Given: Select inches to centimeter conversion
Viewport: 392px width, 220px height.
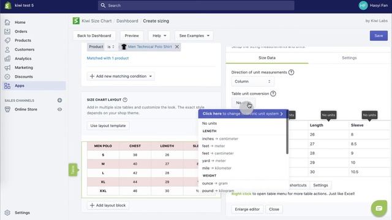Looking at the screenshot, I should tap(220, 139).
